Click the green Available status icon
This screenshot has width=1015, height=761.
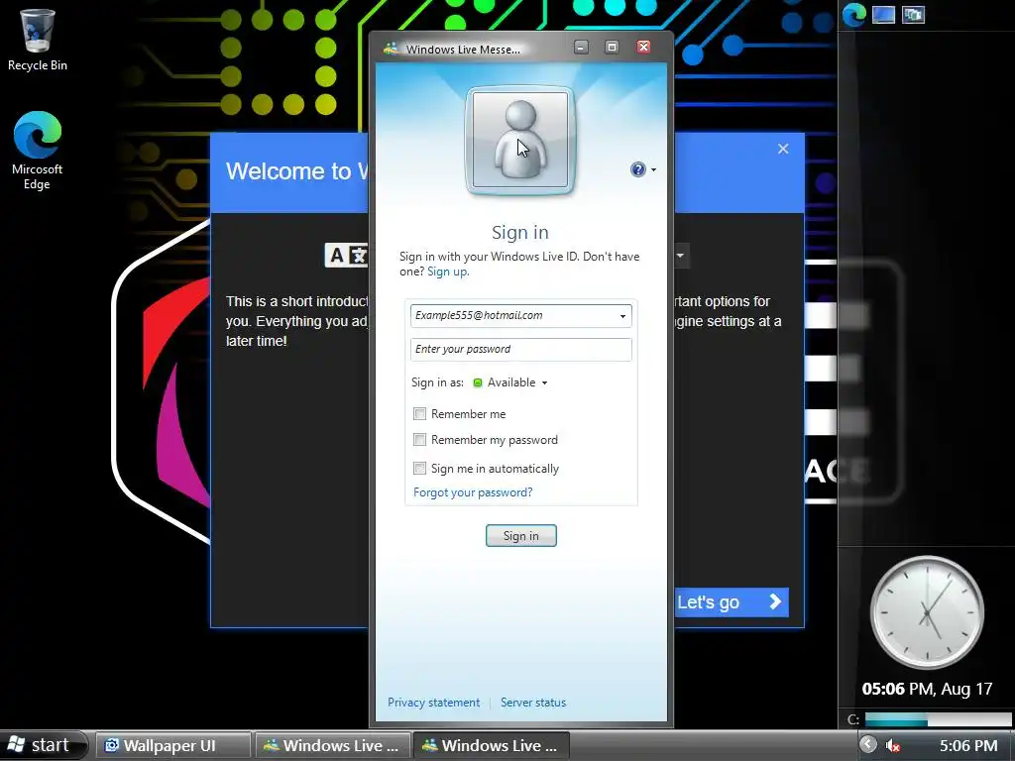478,382
